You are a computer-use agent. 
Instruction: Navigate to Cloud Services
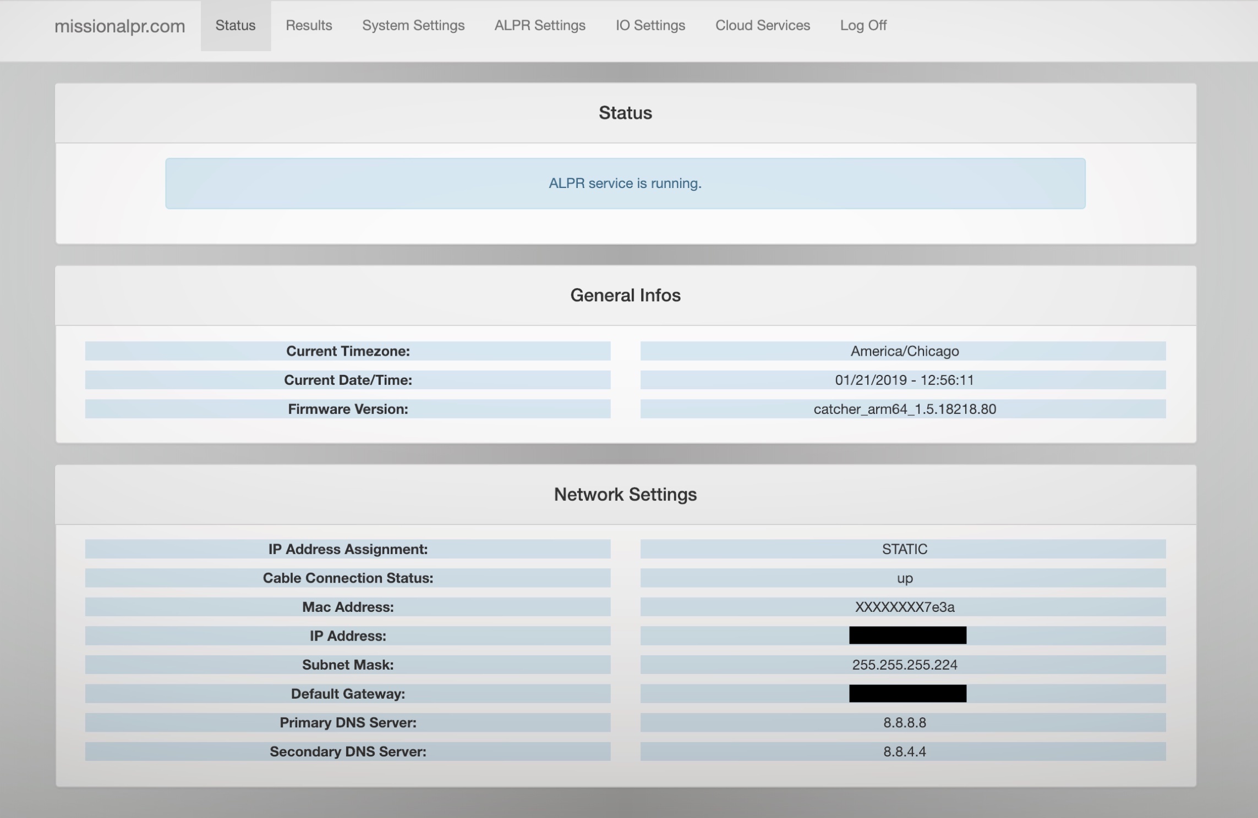click(762, 25)
